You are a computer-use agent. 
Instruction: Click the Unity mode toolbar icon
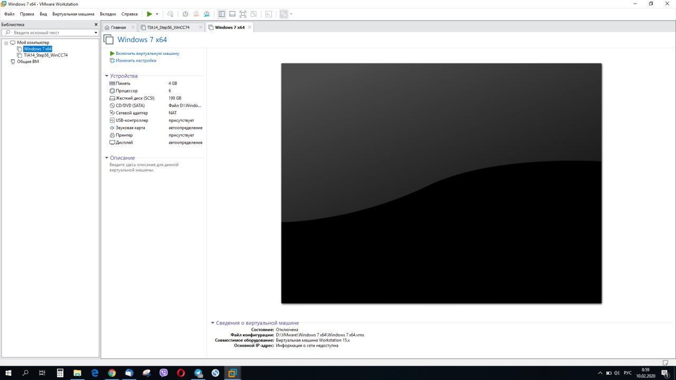(253, 14)
